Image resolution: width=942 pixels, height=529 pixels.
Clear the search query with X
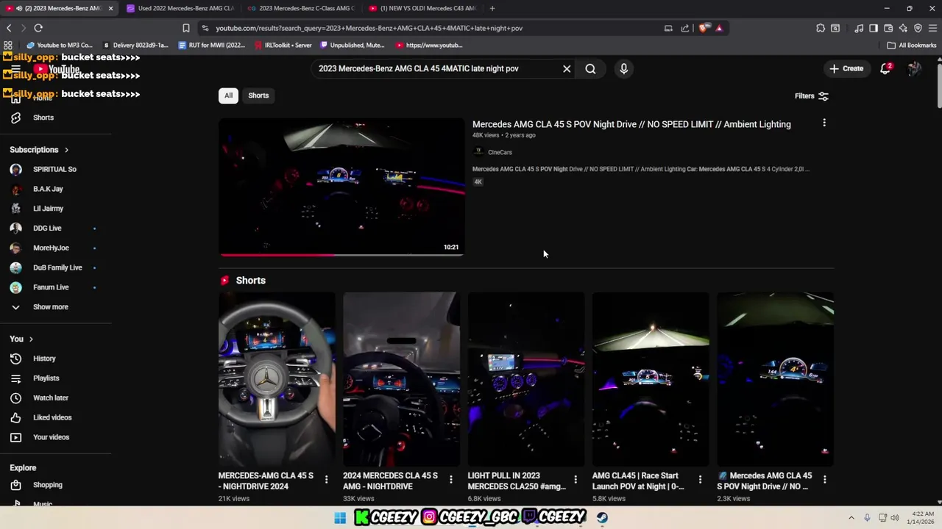(x=567, y=68)
